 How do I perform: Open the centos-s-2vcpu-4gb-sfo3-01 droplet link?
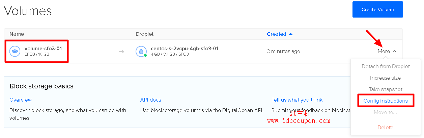pyautogui.click(x=185, y=49)
